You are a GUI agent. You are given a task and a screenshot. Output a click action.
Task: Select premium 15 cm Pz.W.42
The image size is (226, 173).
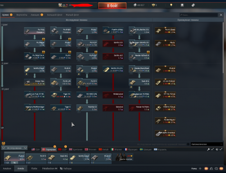165,82
